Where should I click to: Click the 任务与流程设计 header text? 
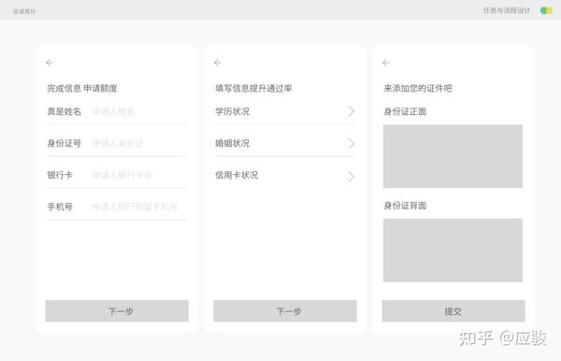507,10
